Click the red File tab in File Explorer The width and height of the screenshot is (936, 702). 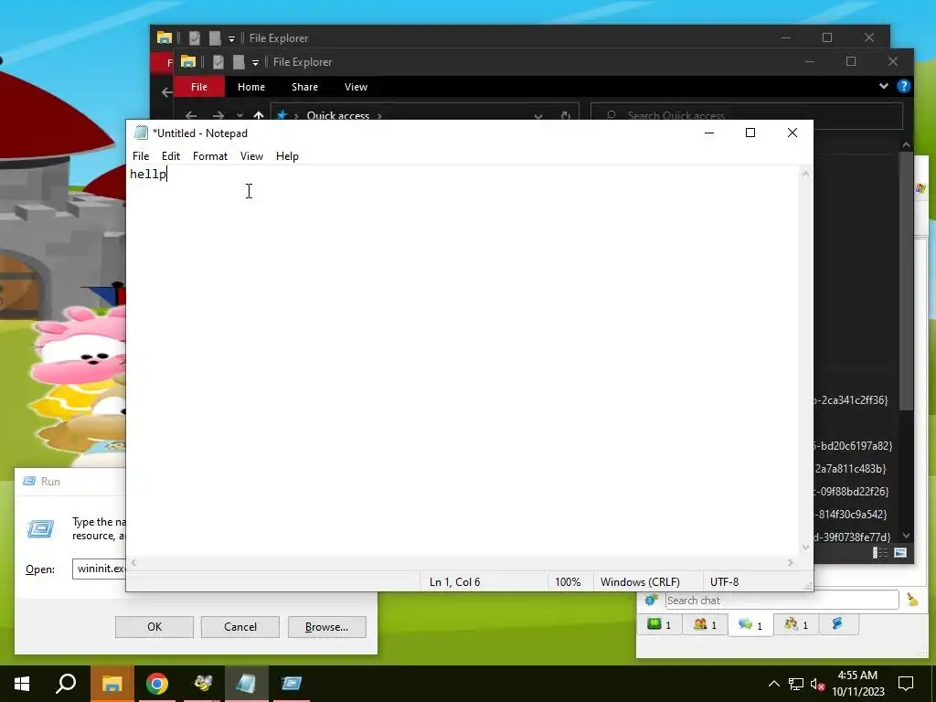click(198, 87)
